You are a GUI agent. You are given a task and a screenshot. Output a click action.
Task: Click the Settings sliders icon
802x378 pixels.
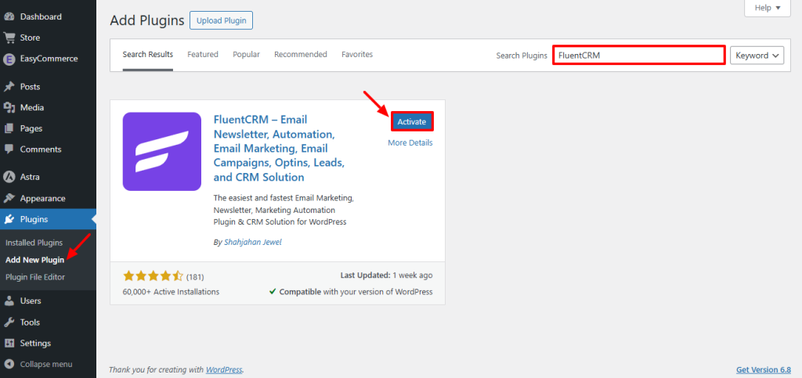pos(9,344)
